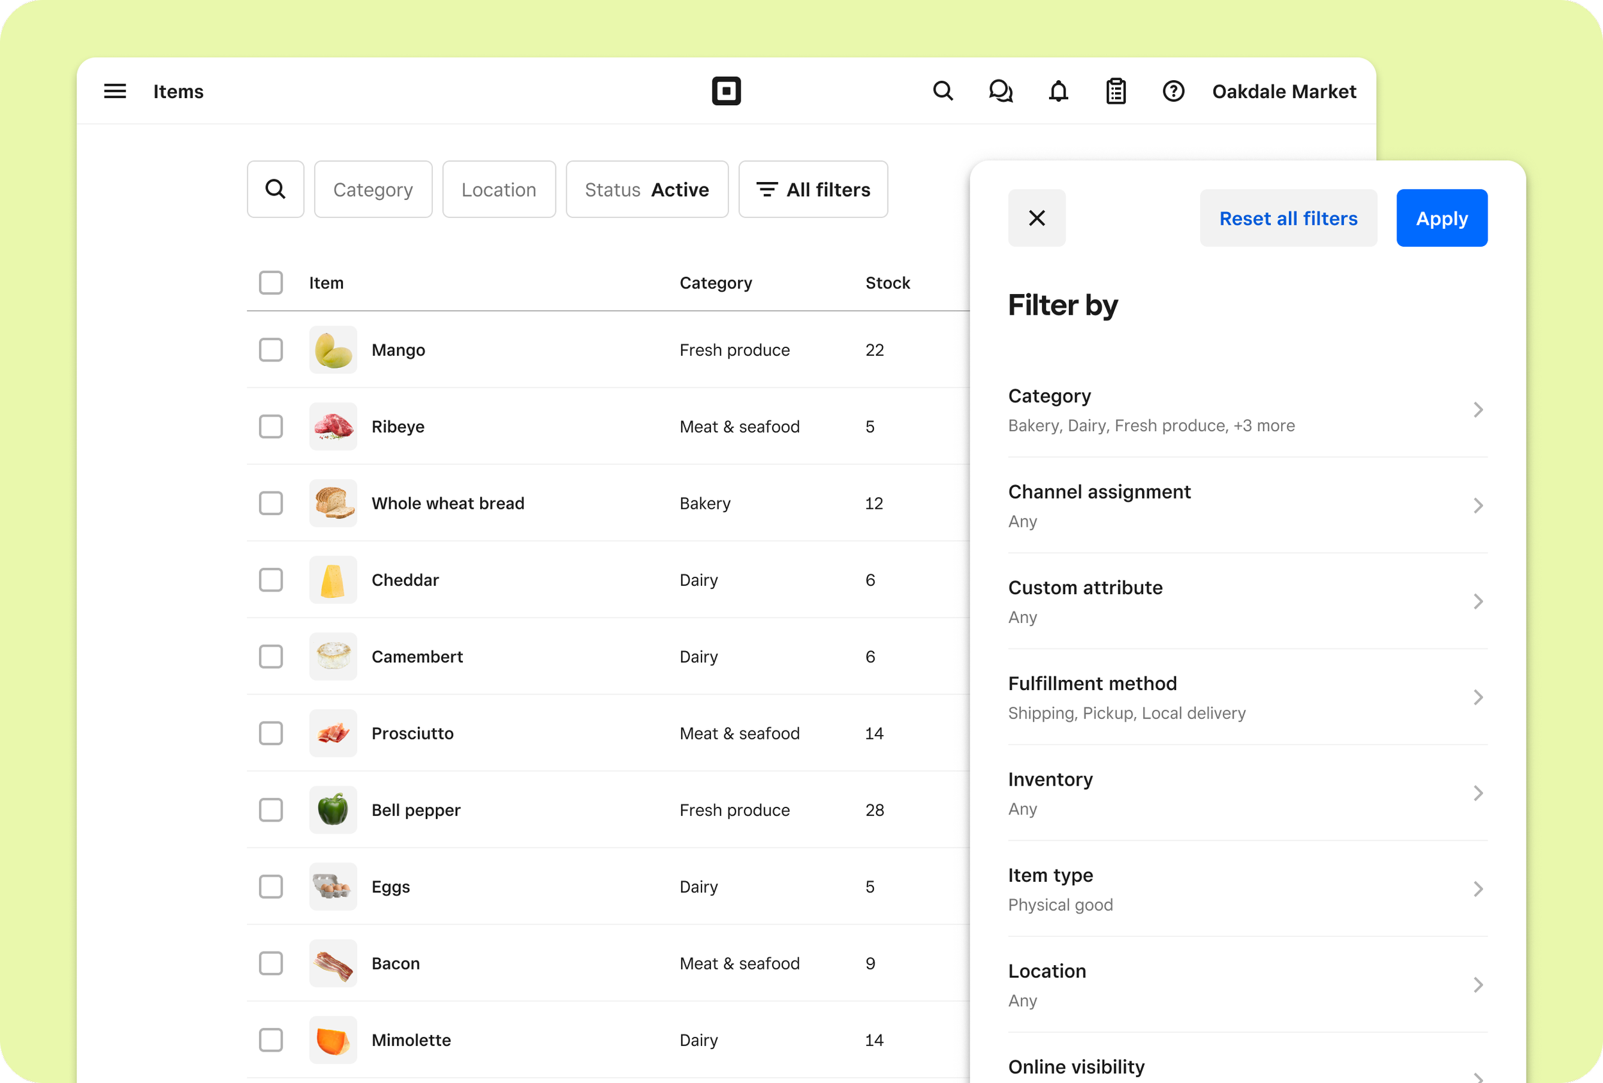Expand the Fulfillment method filter
The width and height of the screenshot is (1603, 1083).
pos(1247,697)
